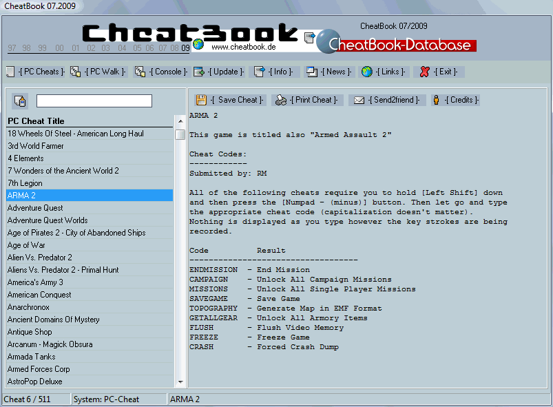Select the Age of War entry

click(x=90, y=245)
